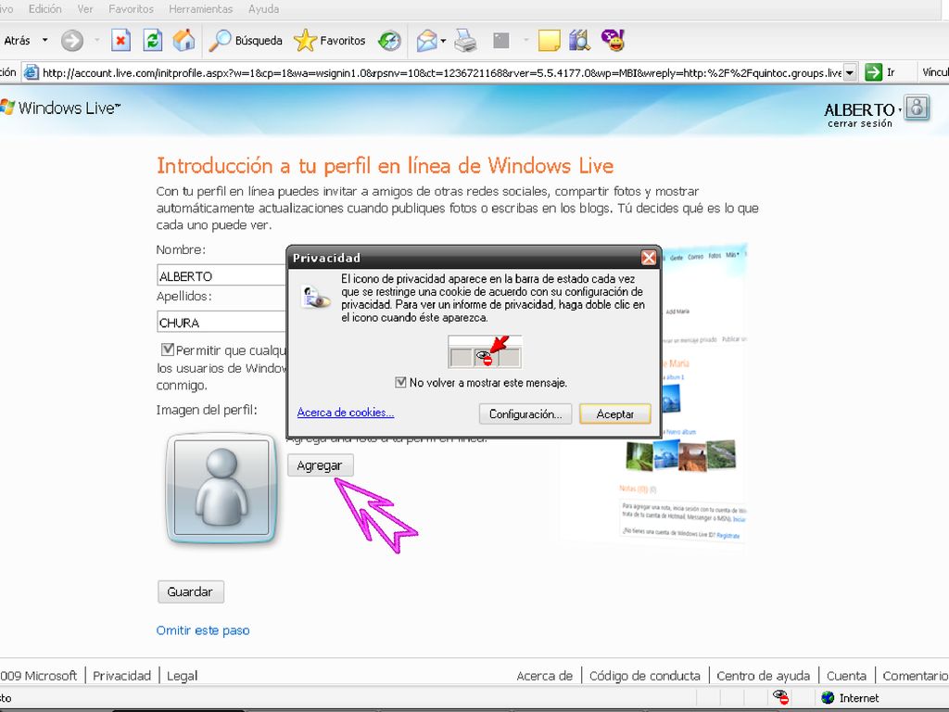949x712 pixels.
Task: Click the 'Introducción a tu perfil' heading
Action: [385, 166]
